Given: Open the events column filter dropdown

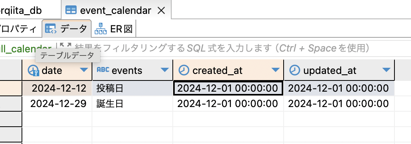Looking at the screenshot, I should (x=165, y=70).
